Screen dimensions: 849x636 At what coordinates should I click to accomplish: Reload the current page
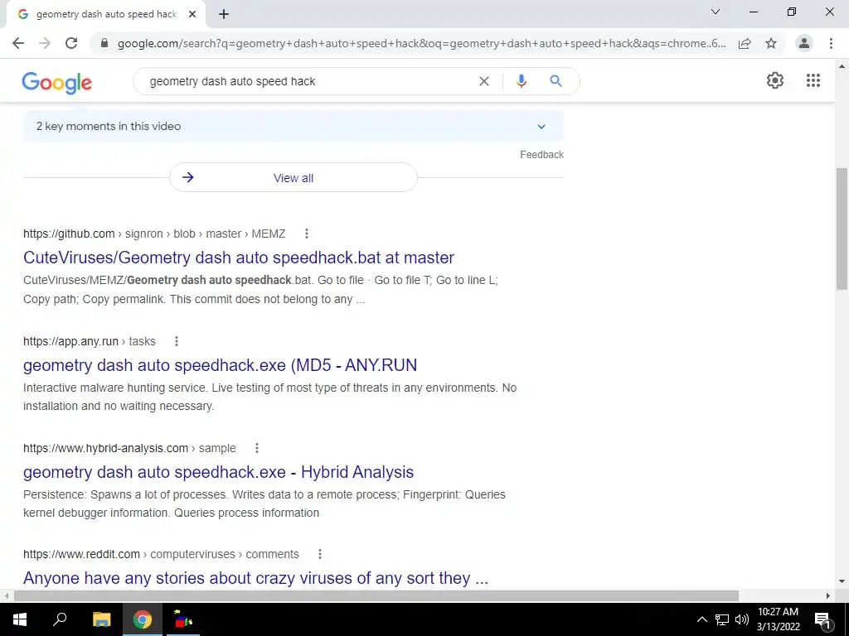[71, 43]
